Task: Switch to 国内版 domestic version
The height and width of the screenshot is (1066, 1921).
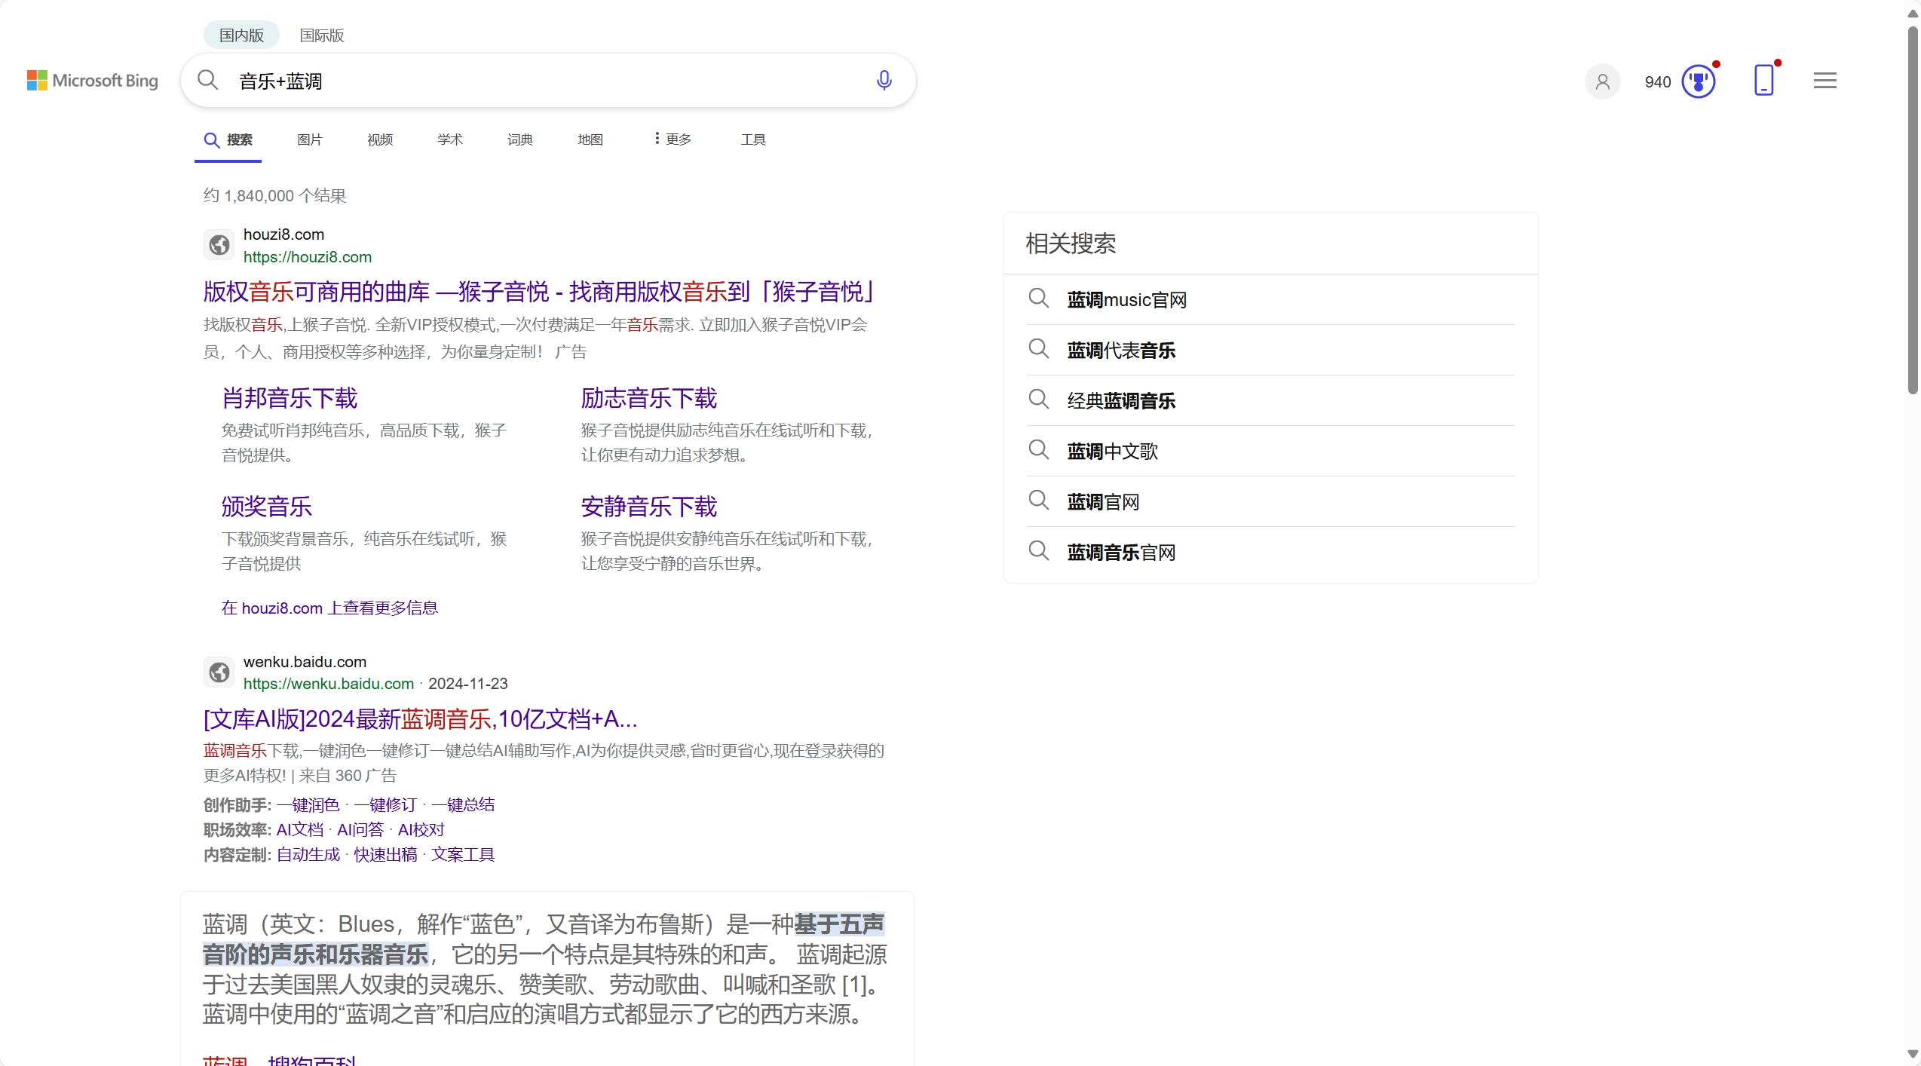Action: coord(241,35)
